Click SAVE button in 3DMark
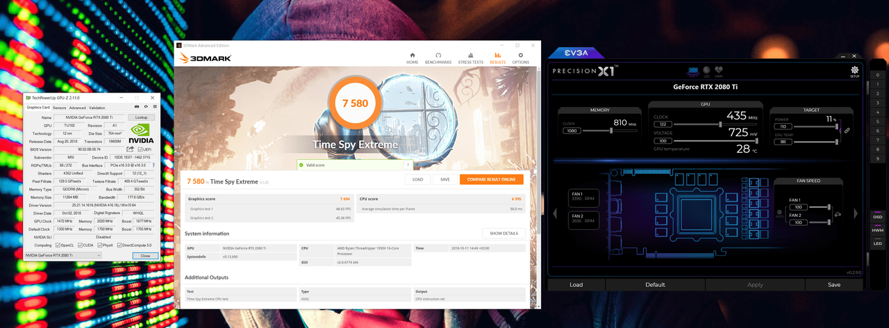The width and height of the screenshot is (889, 328). point(444,179)
